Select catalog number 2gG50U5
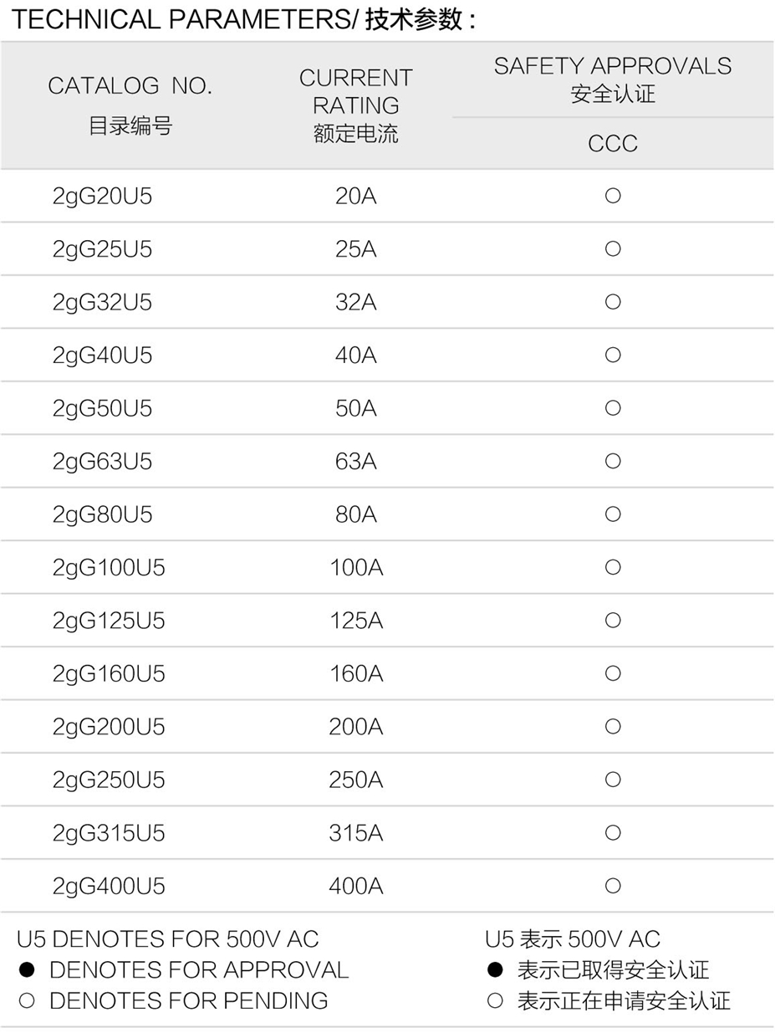 102,409
